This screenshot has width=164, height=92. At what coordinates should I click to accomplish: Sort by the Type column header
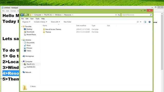tap(93, 26)
